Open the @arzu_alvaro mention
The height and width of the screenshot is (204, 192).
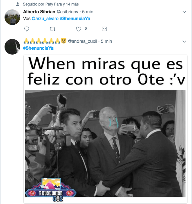tap(45, 19)
